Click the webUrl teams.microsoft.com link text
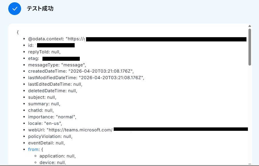Image resolution: width=259 pixels, height=166 pixels. (x=79, y=130)
